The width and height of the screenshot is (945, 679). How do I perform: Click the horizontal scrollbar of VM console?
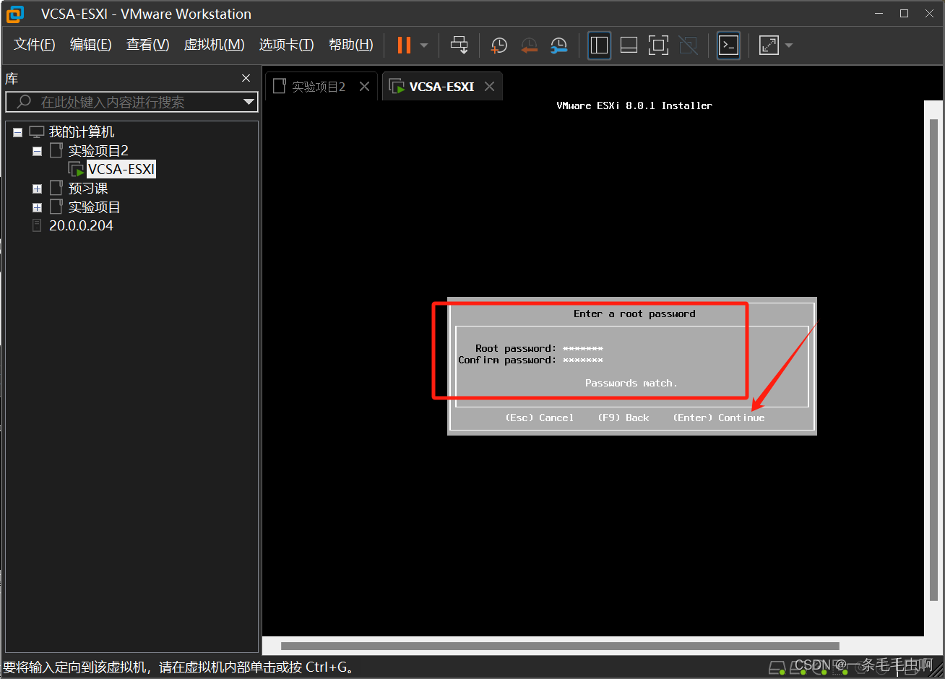point(560,646)
